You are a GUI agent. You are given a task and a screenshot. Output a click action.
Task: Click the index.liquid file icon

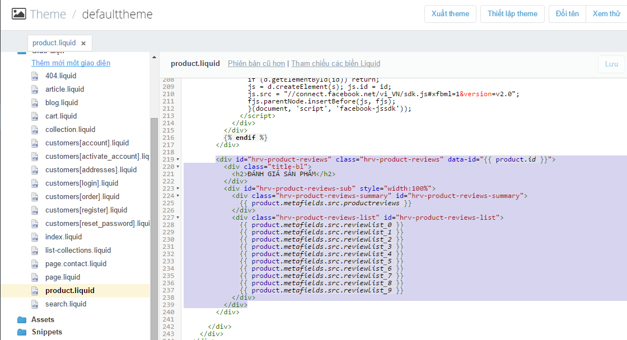click(x=35, y=237)
